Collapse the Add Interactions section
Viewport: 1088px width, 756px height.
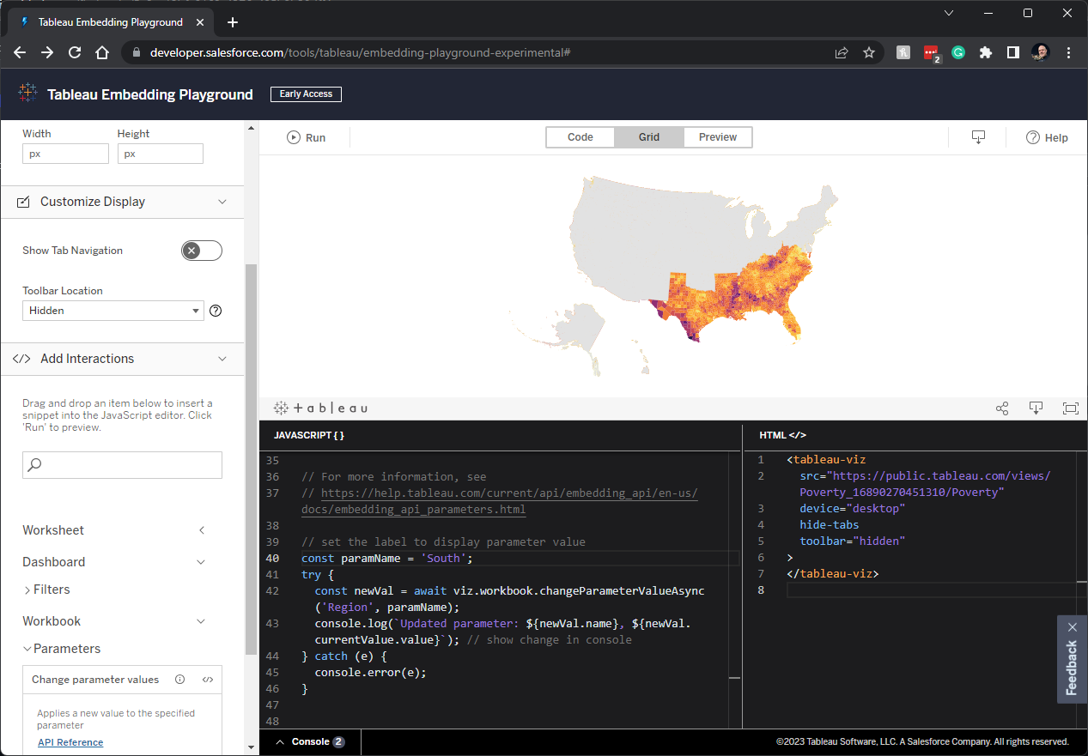[x=222, y=359]
